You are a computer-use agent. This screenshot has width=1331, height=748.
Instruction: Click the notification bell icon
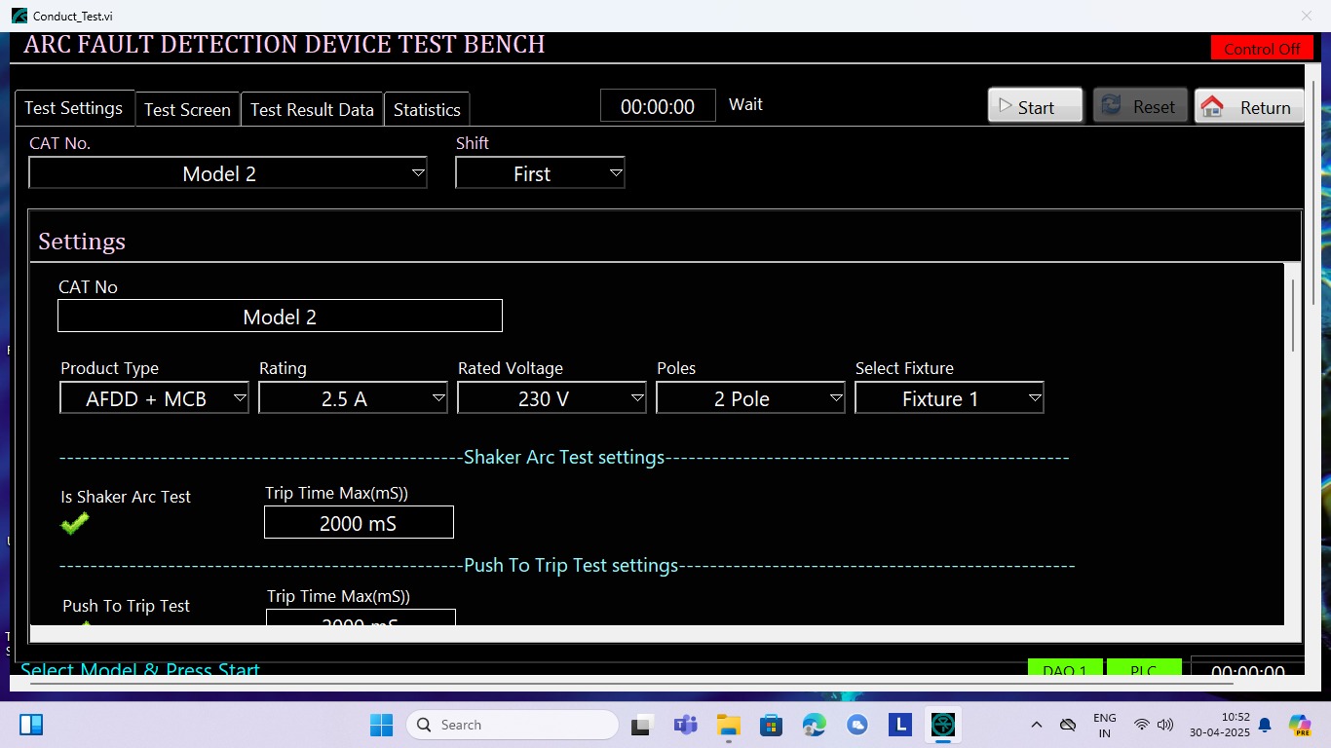pyautogui.click(x=1265, y=725)
